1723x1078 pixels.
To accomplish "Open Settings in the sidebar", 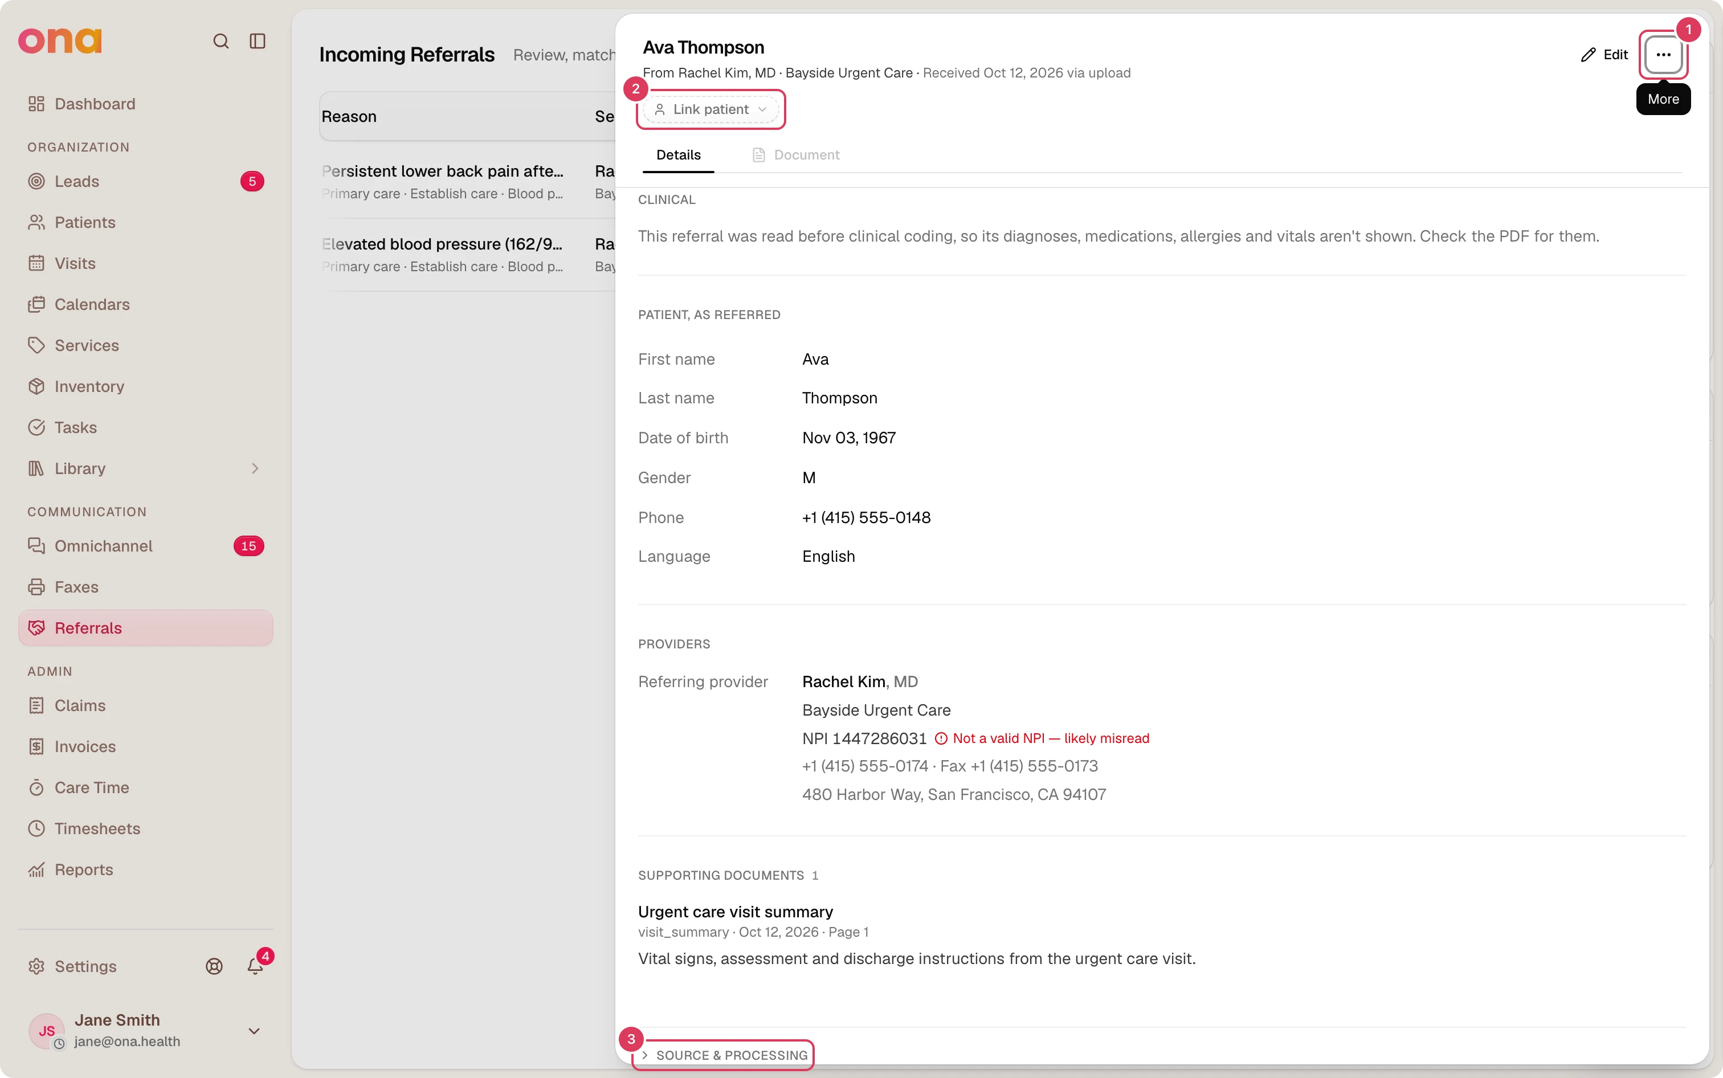I will click(72, 966).
